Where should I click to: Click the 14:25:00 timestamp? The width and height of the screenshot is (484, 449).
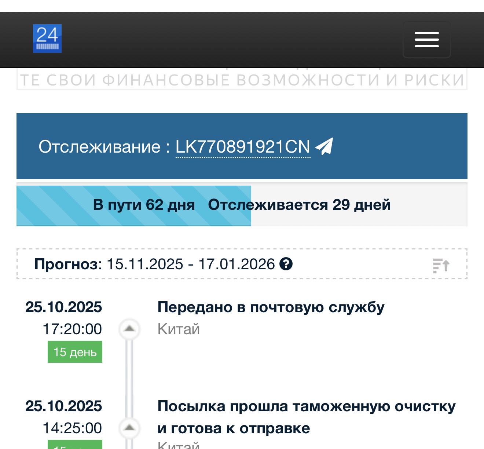72,428
